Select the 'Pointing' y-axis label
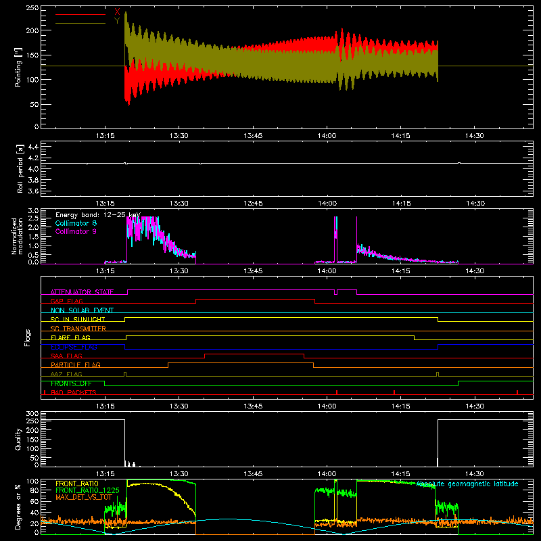541x541 pixels. (x=18, y=67)
